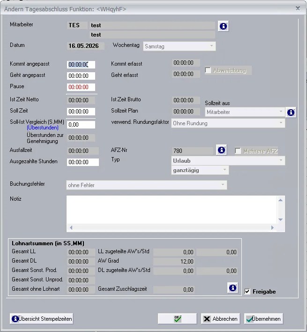
Task: Click the Kommt angepasst time field
Action: (x=81, y=65)
